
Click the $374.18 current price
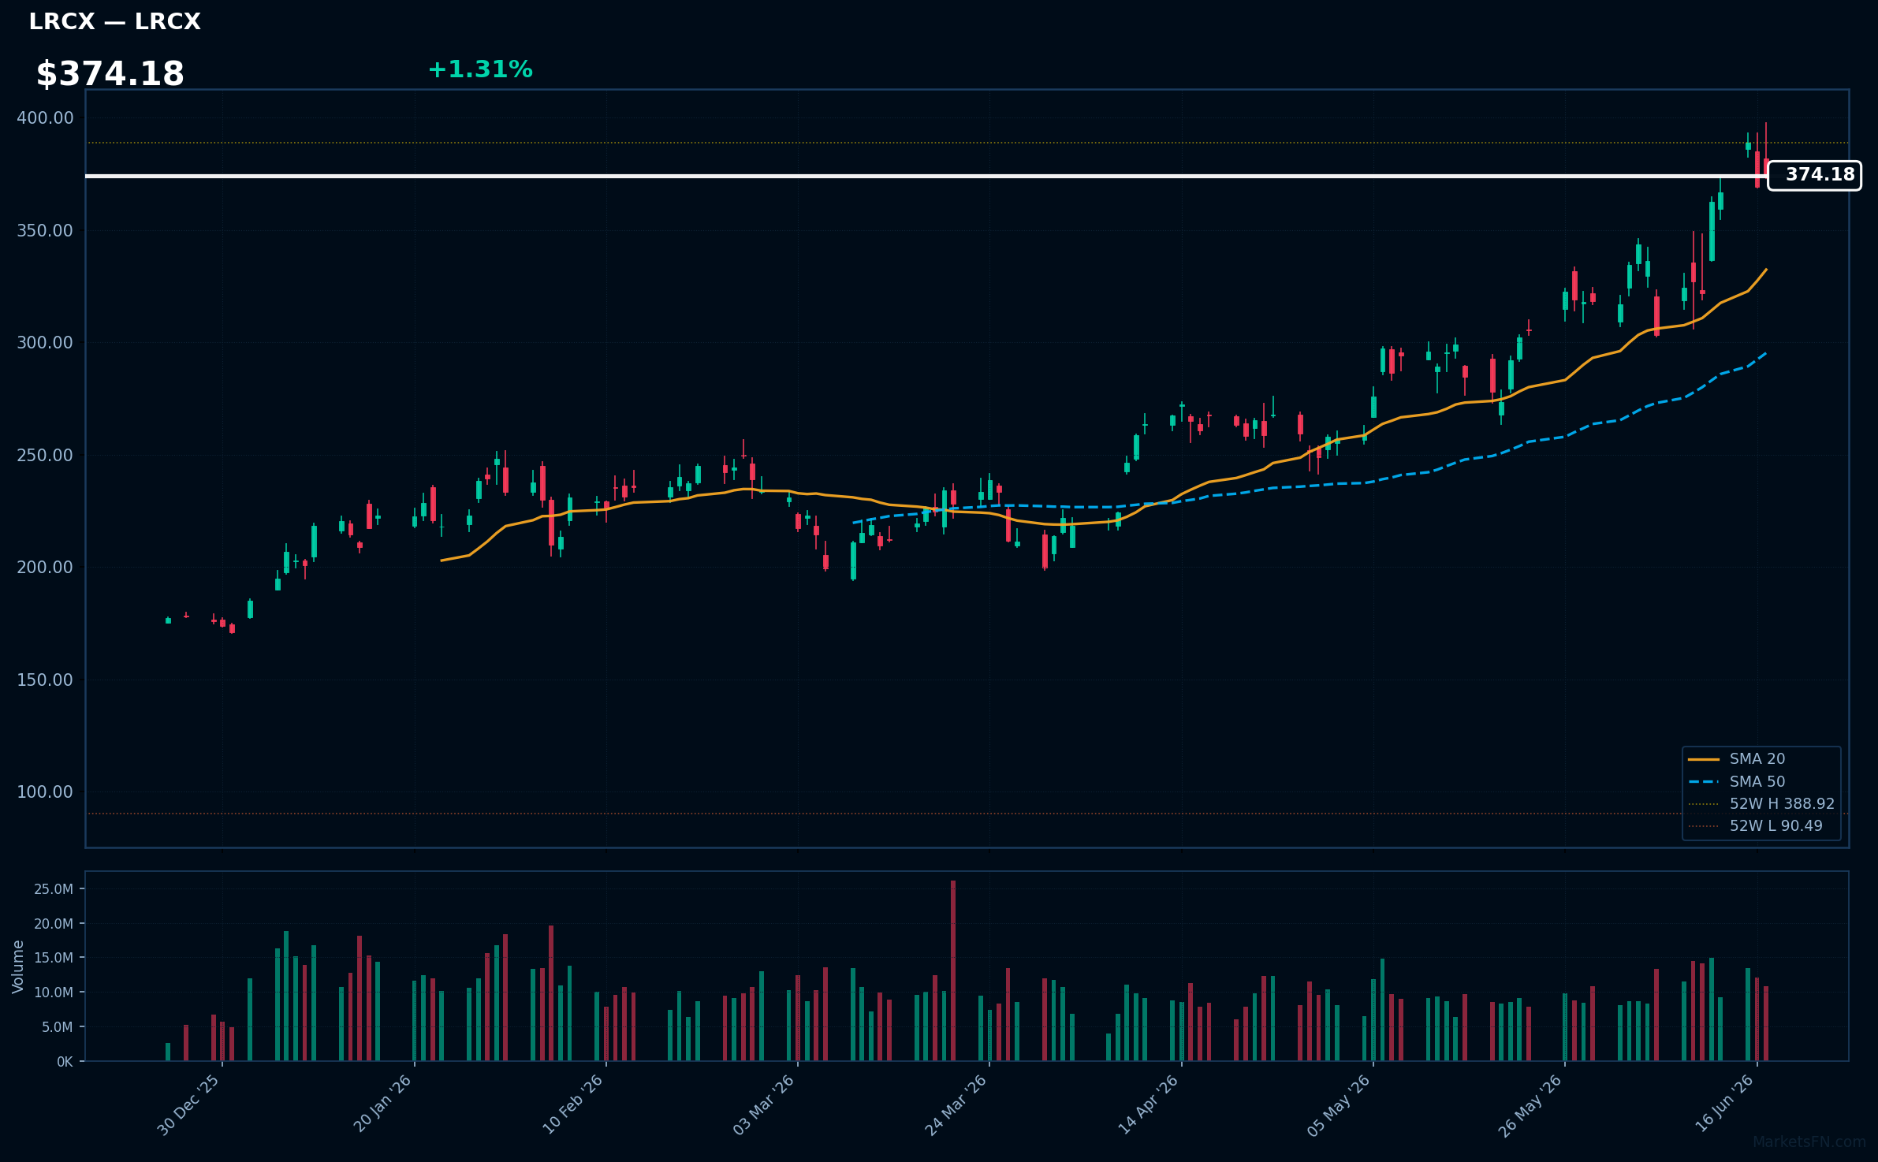point(110,74)
